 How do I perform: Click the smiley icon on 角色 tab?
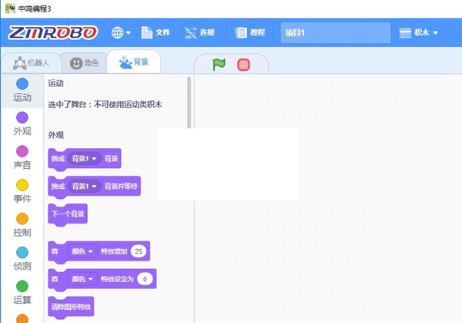coord(76,63)
